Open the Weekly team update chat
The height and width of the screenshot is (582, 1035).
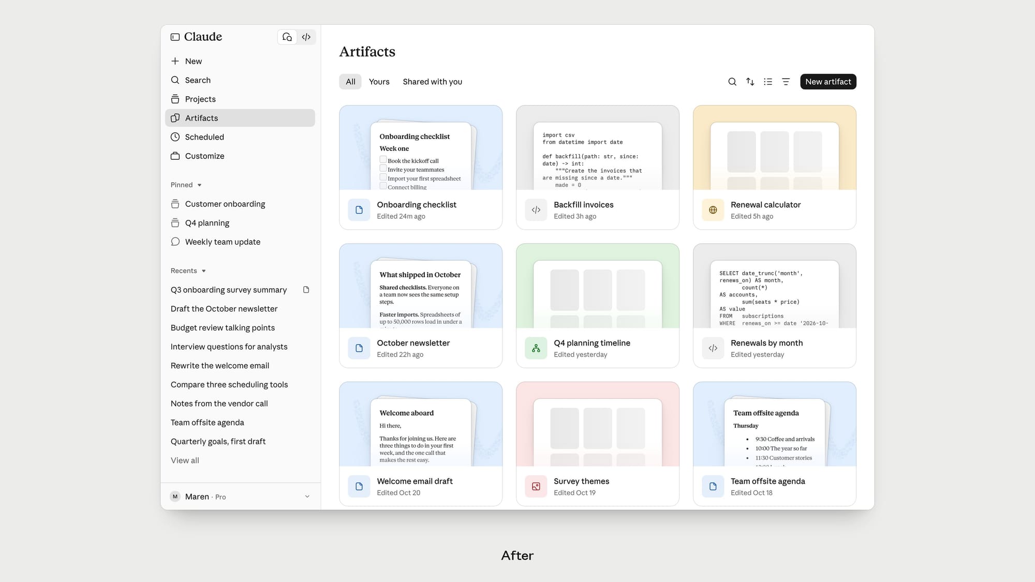(x=240, y=242)
